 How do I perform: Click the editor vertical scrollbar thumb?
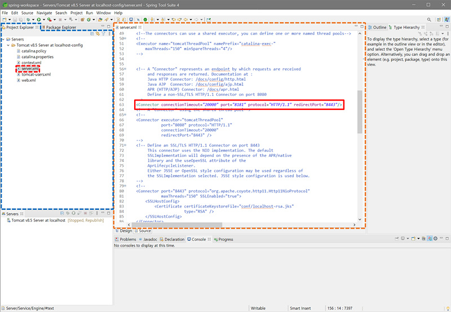point(360,112)
